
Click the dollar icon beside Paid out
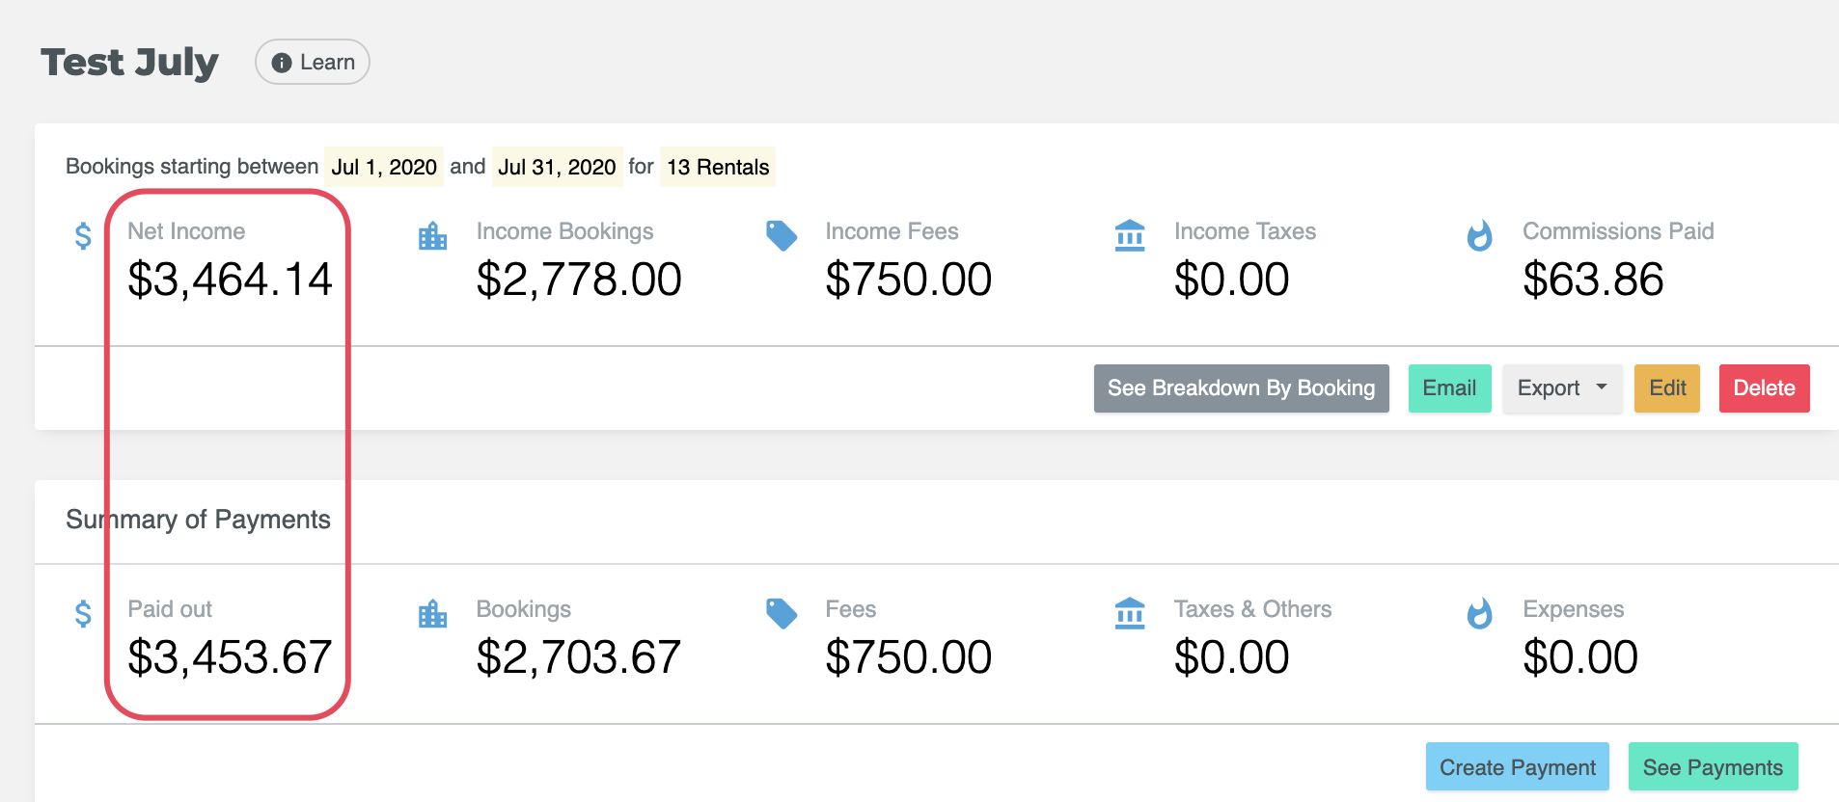coord(83,614)
